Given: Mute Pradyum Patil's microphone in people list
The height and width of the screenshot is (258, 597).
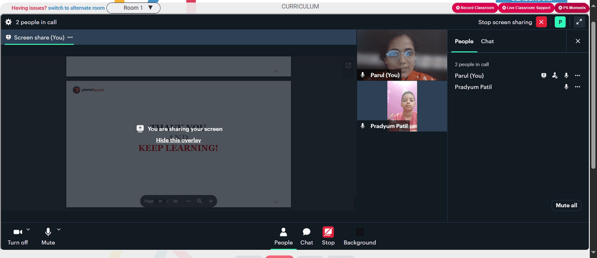Looking at the screenshot, I should [x=566, y=87].
